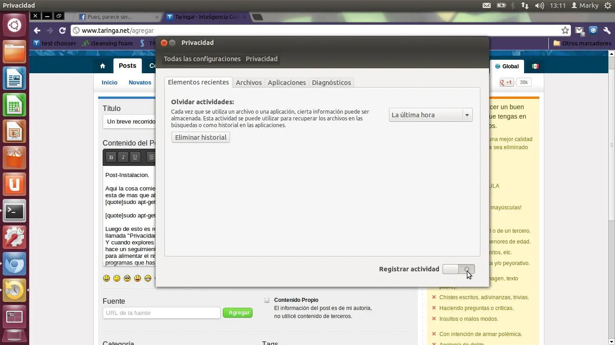Click the Eliminar historial button
Screen dimensions: 615x345
[x=201, y=137]
